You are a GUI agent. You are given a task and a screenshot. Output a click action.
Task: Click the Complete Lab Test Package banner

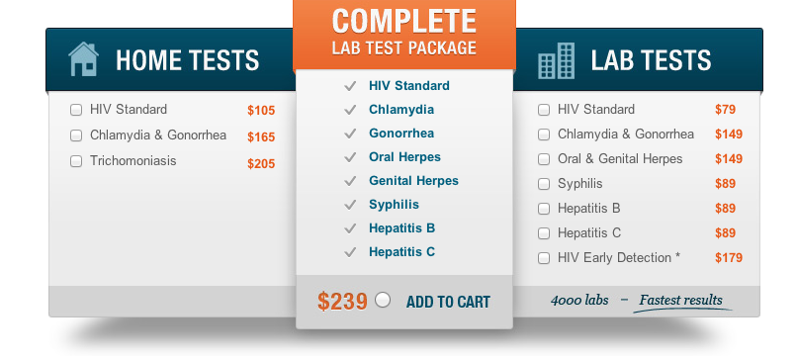point(404,34)
